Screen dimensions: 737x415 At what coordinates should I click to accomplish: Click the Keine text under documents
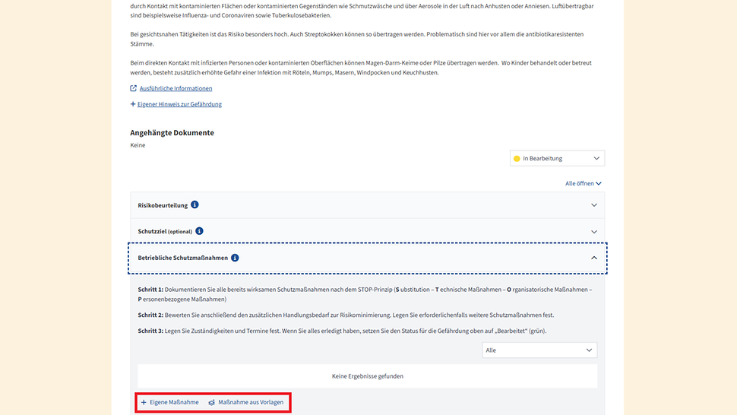tap(138, 145)
